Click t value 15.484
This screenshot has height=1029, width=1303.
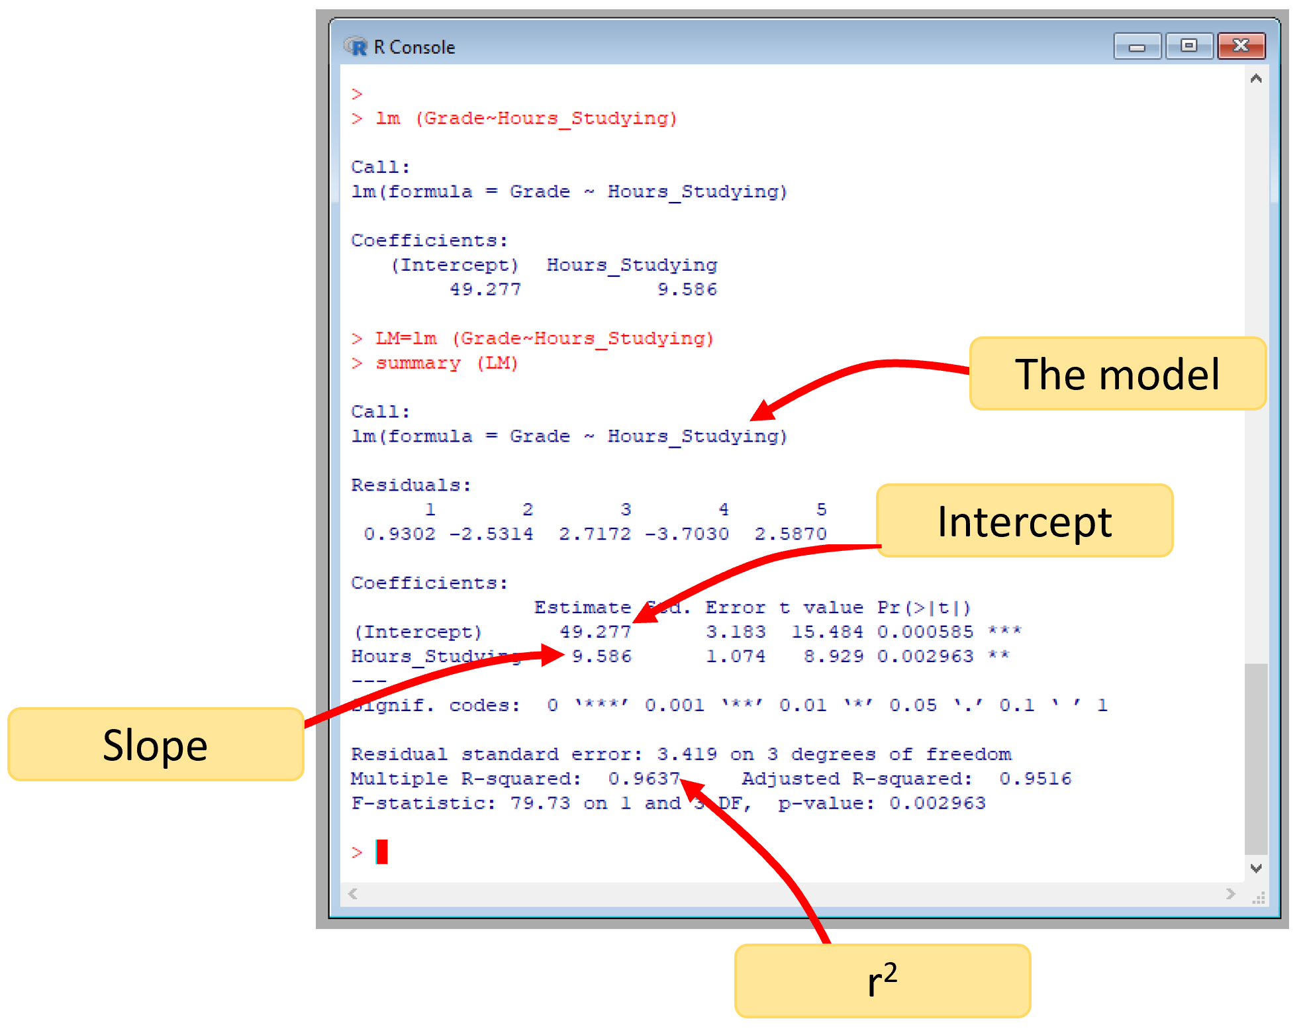pyautogui.click(x=828, y=632)
